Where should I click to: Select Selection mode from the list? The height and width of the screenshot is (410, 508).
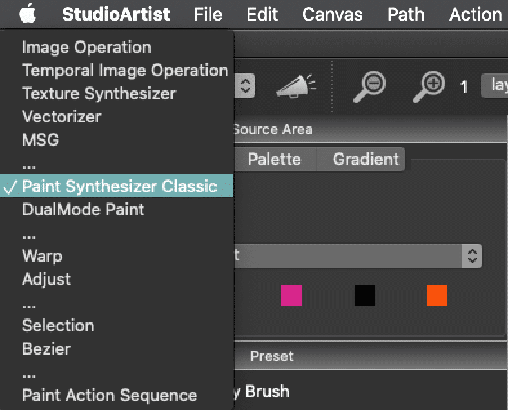[x=117, y=325]
